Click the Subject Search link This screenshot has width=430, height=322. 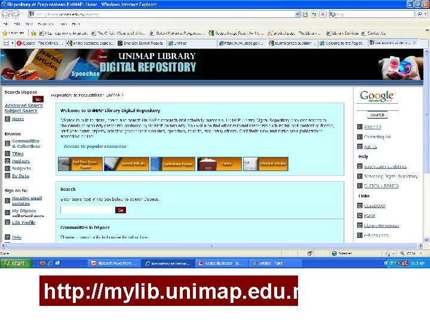click(21, 111)
